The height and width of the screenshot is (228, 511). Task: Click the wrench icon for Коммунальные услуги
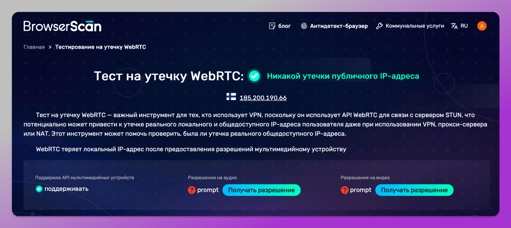pos(379,26)
